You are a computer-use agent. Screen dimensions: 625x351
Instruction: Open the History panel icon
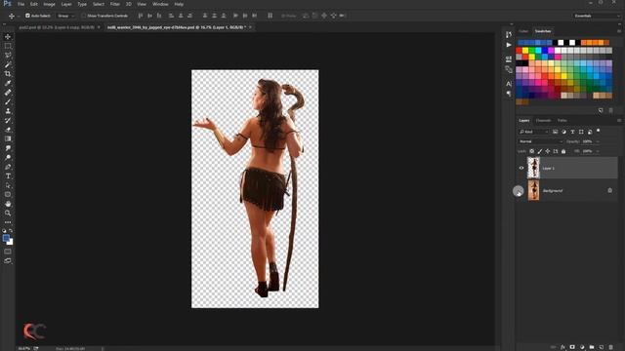509,35
